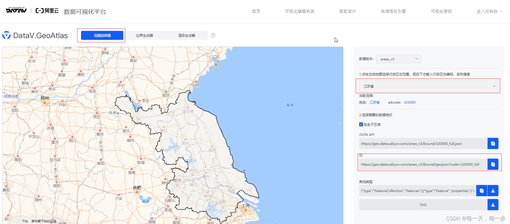This screenshot has width=510, height=224.
Task: Click the geojson?code=320000_full URL field
Action: click(423, 164)
